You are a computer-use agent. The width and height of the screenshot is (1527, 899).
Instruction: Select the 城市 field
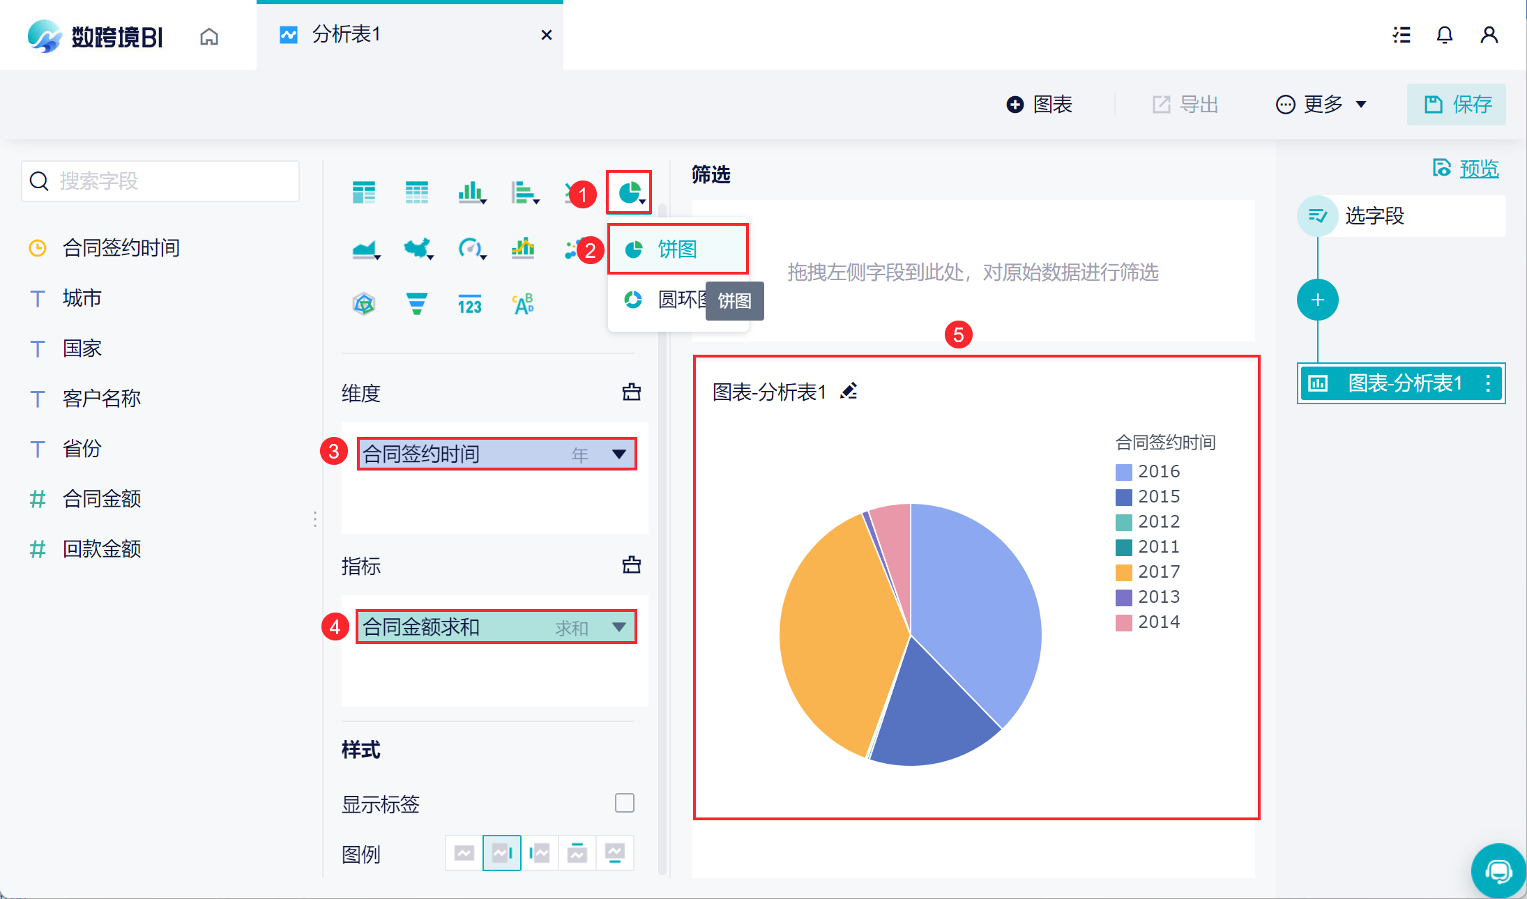coord(82,298)
